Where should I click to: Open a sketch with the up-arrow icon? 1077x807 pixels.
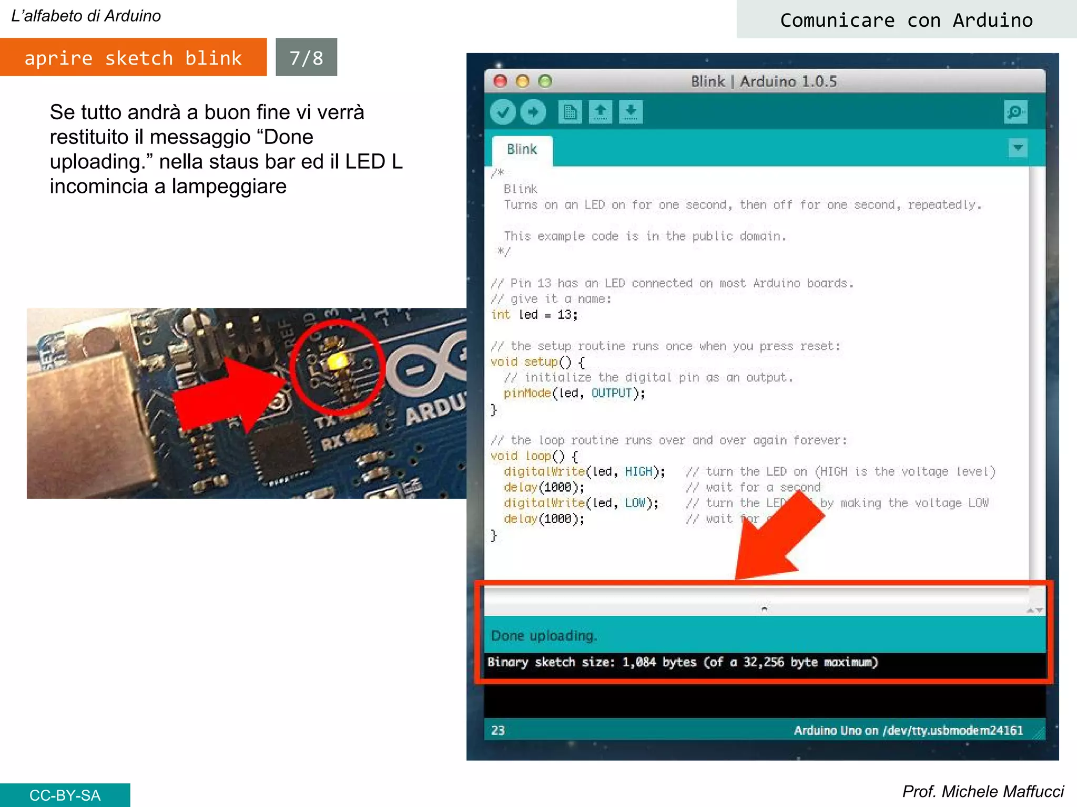click(601, 112)
